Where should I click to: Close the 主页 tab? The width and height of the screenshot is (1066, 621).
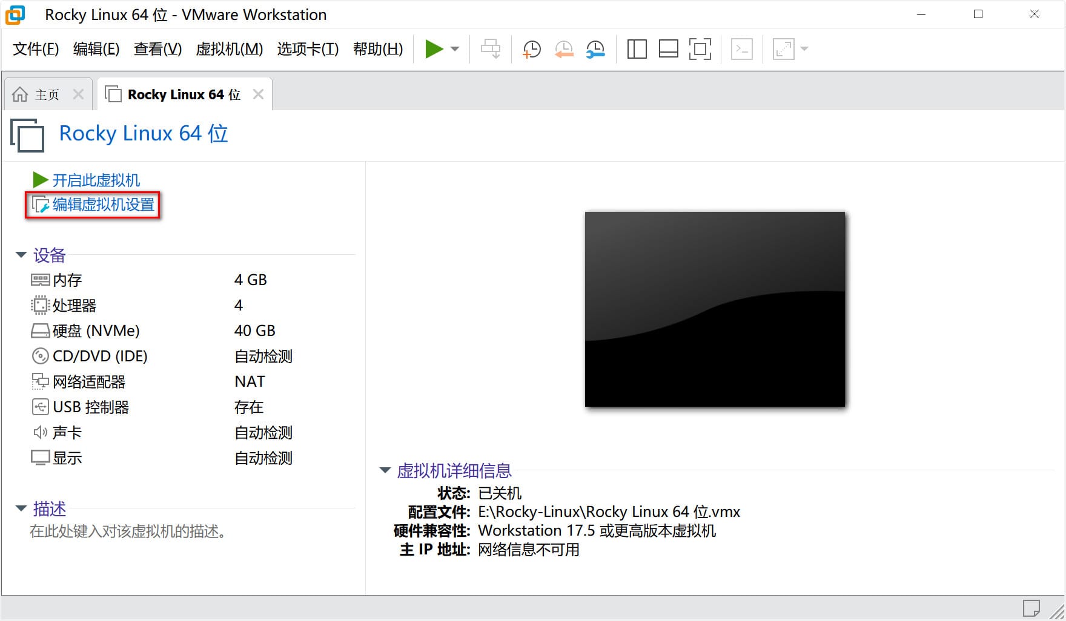point(78,94)
